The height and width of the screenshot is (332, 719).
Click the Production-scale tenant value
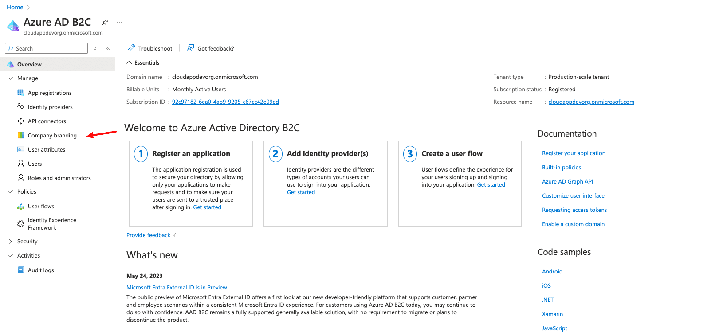(x=578, y=77)
